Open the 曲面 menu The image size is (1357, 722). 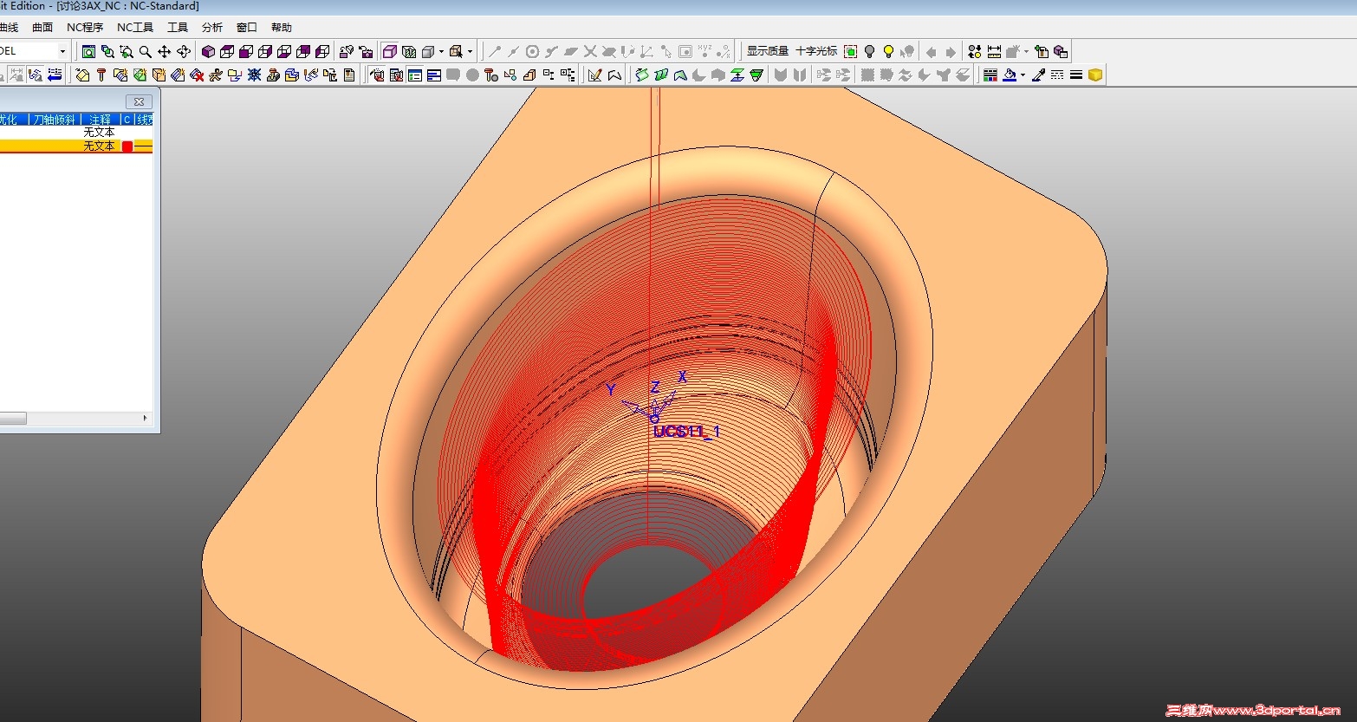[x=42, y=28]
